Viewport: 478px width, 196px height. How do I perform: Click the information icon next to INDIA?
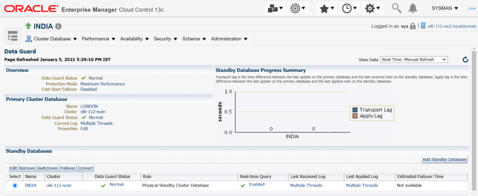coord(58,26)
